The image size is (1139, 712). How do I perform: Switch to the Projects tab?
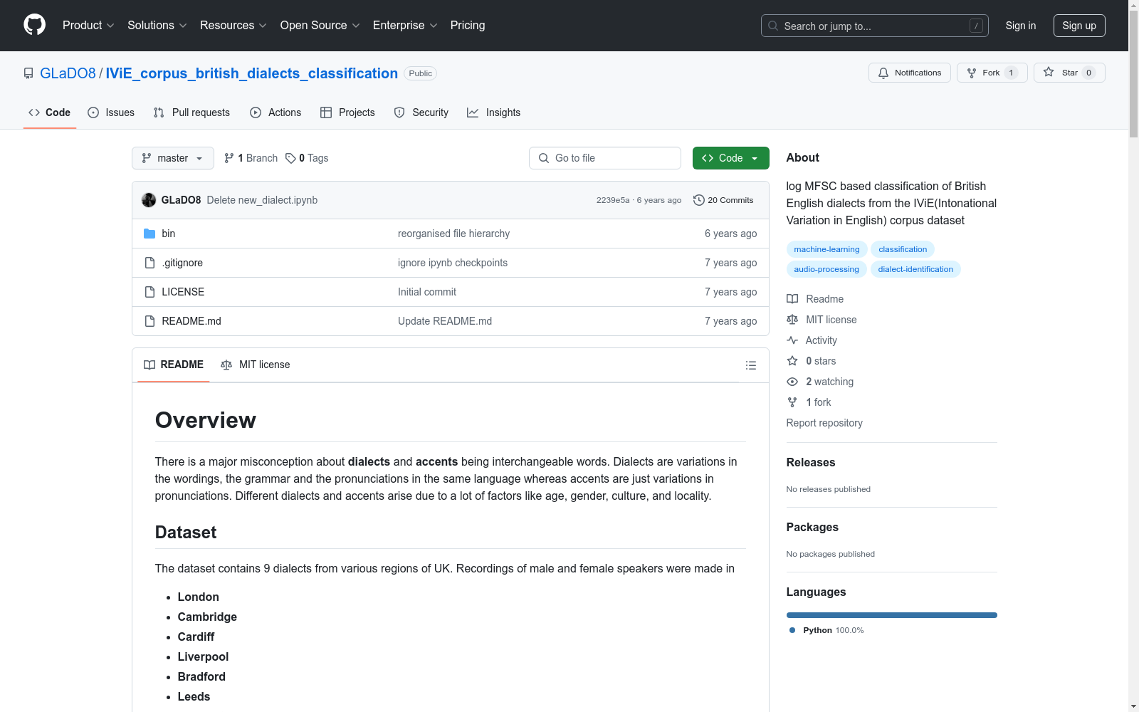point(347,112)
